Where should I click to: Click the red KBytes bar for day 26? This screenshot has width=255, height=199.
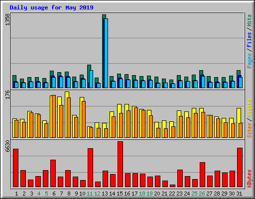[x=203, y=175]
